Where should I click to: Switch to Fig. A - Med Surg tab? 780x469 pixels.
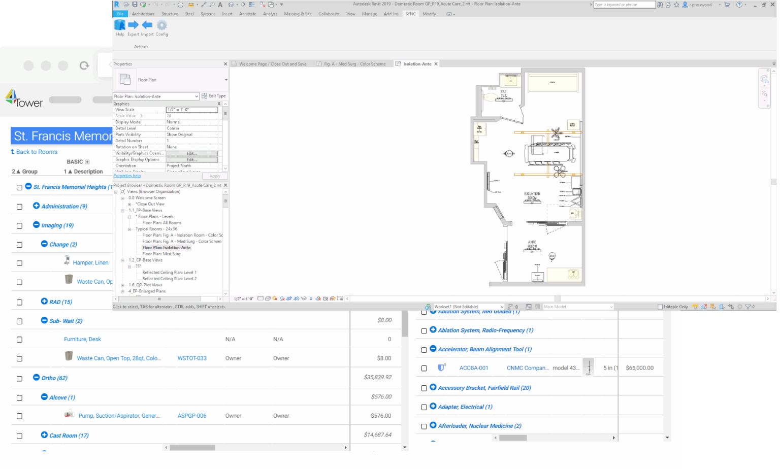[x=354, y=64]
